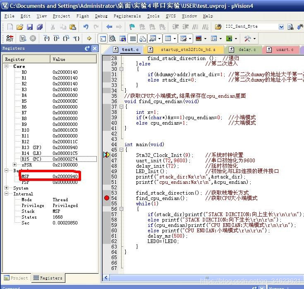
Task: Click the CPU Reset (RST) icon
Action: click(9, 39)
